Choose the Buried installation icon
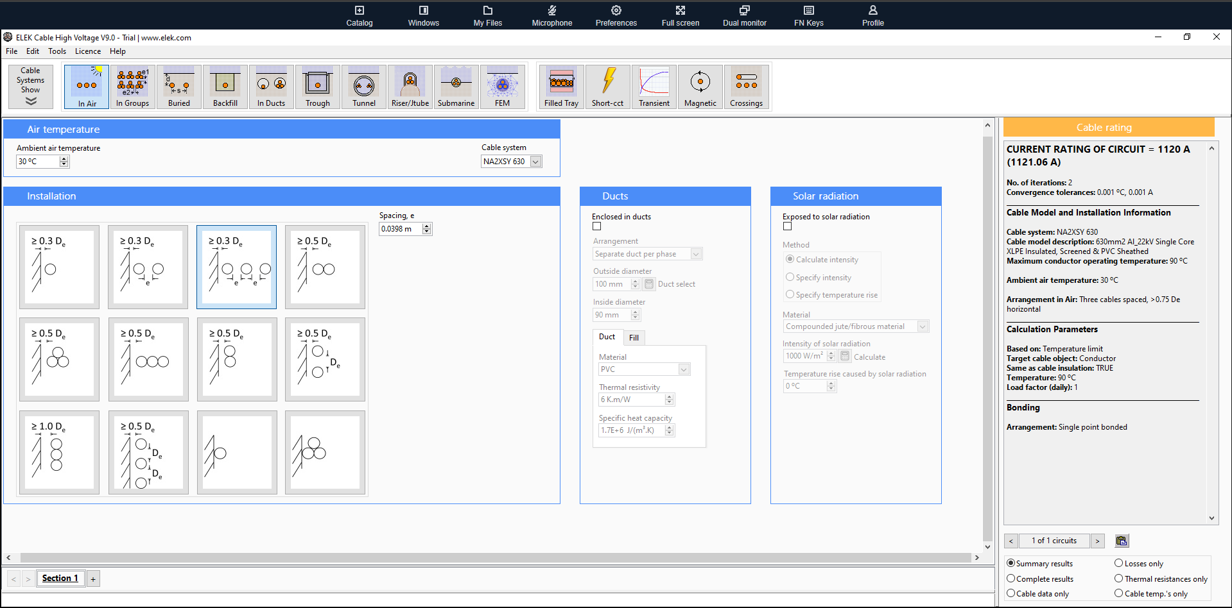 pyautogui.click(x=179, y=87)
